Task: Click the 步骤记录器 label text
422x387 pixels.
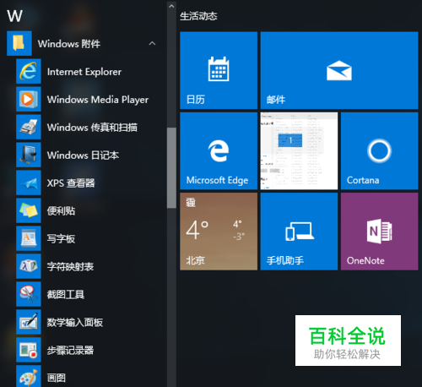Action: point(70,351)
